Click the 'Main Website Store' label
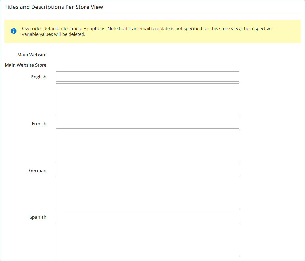The height and width of the screenshot is (261, 305). coord(26,65)
